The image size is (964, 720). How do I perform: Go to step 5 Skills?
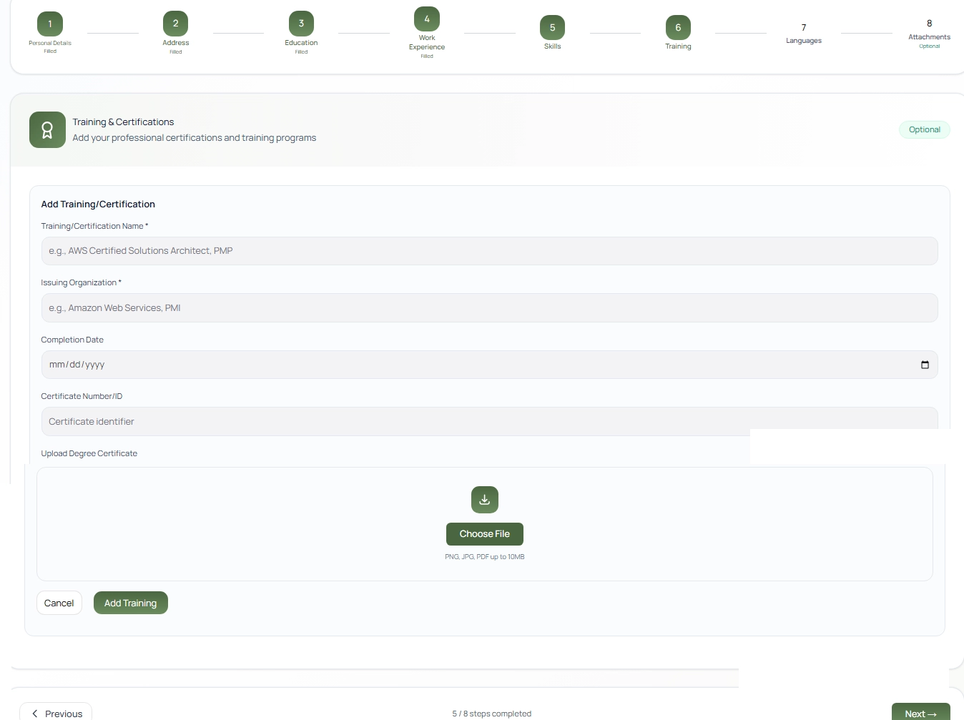[552, 27]
